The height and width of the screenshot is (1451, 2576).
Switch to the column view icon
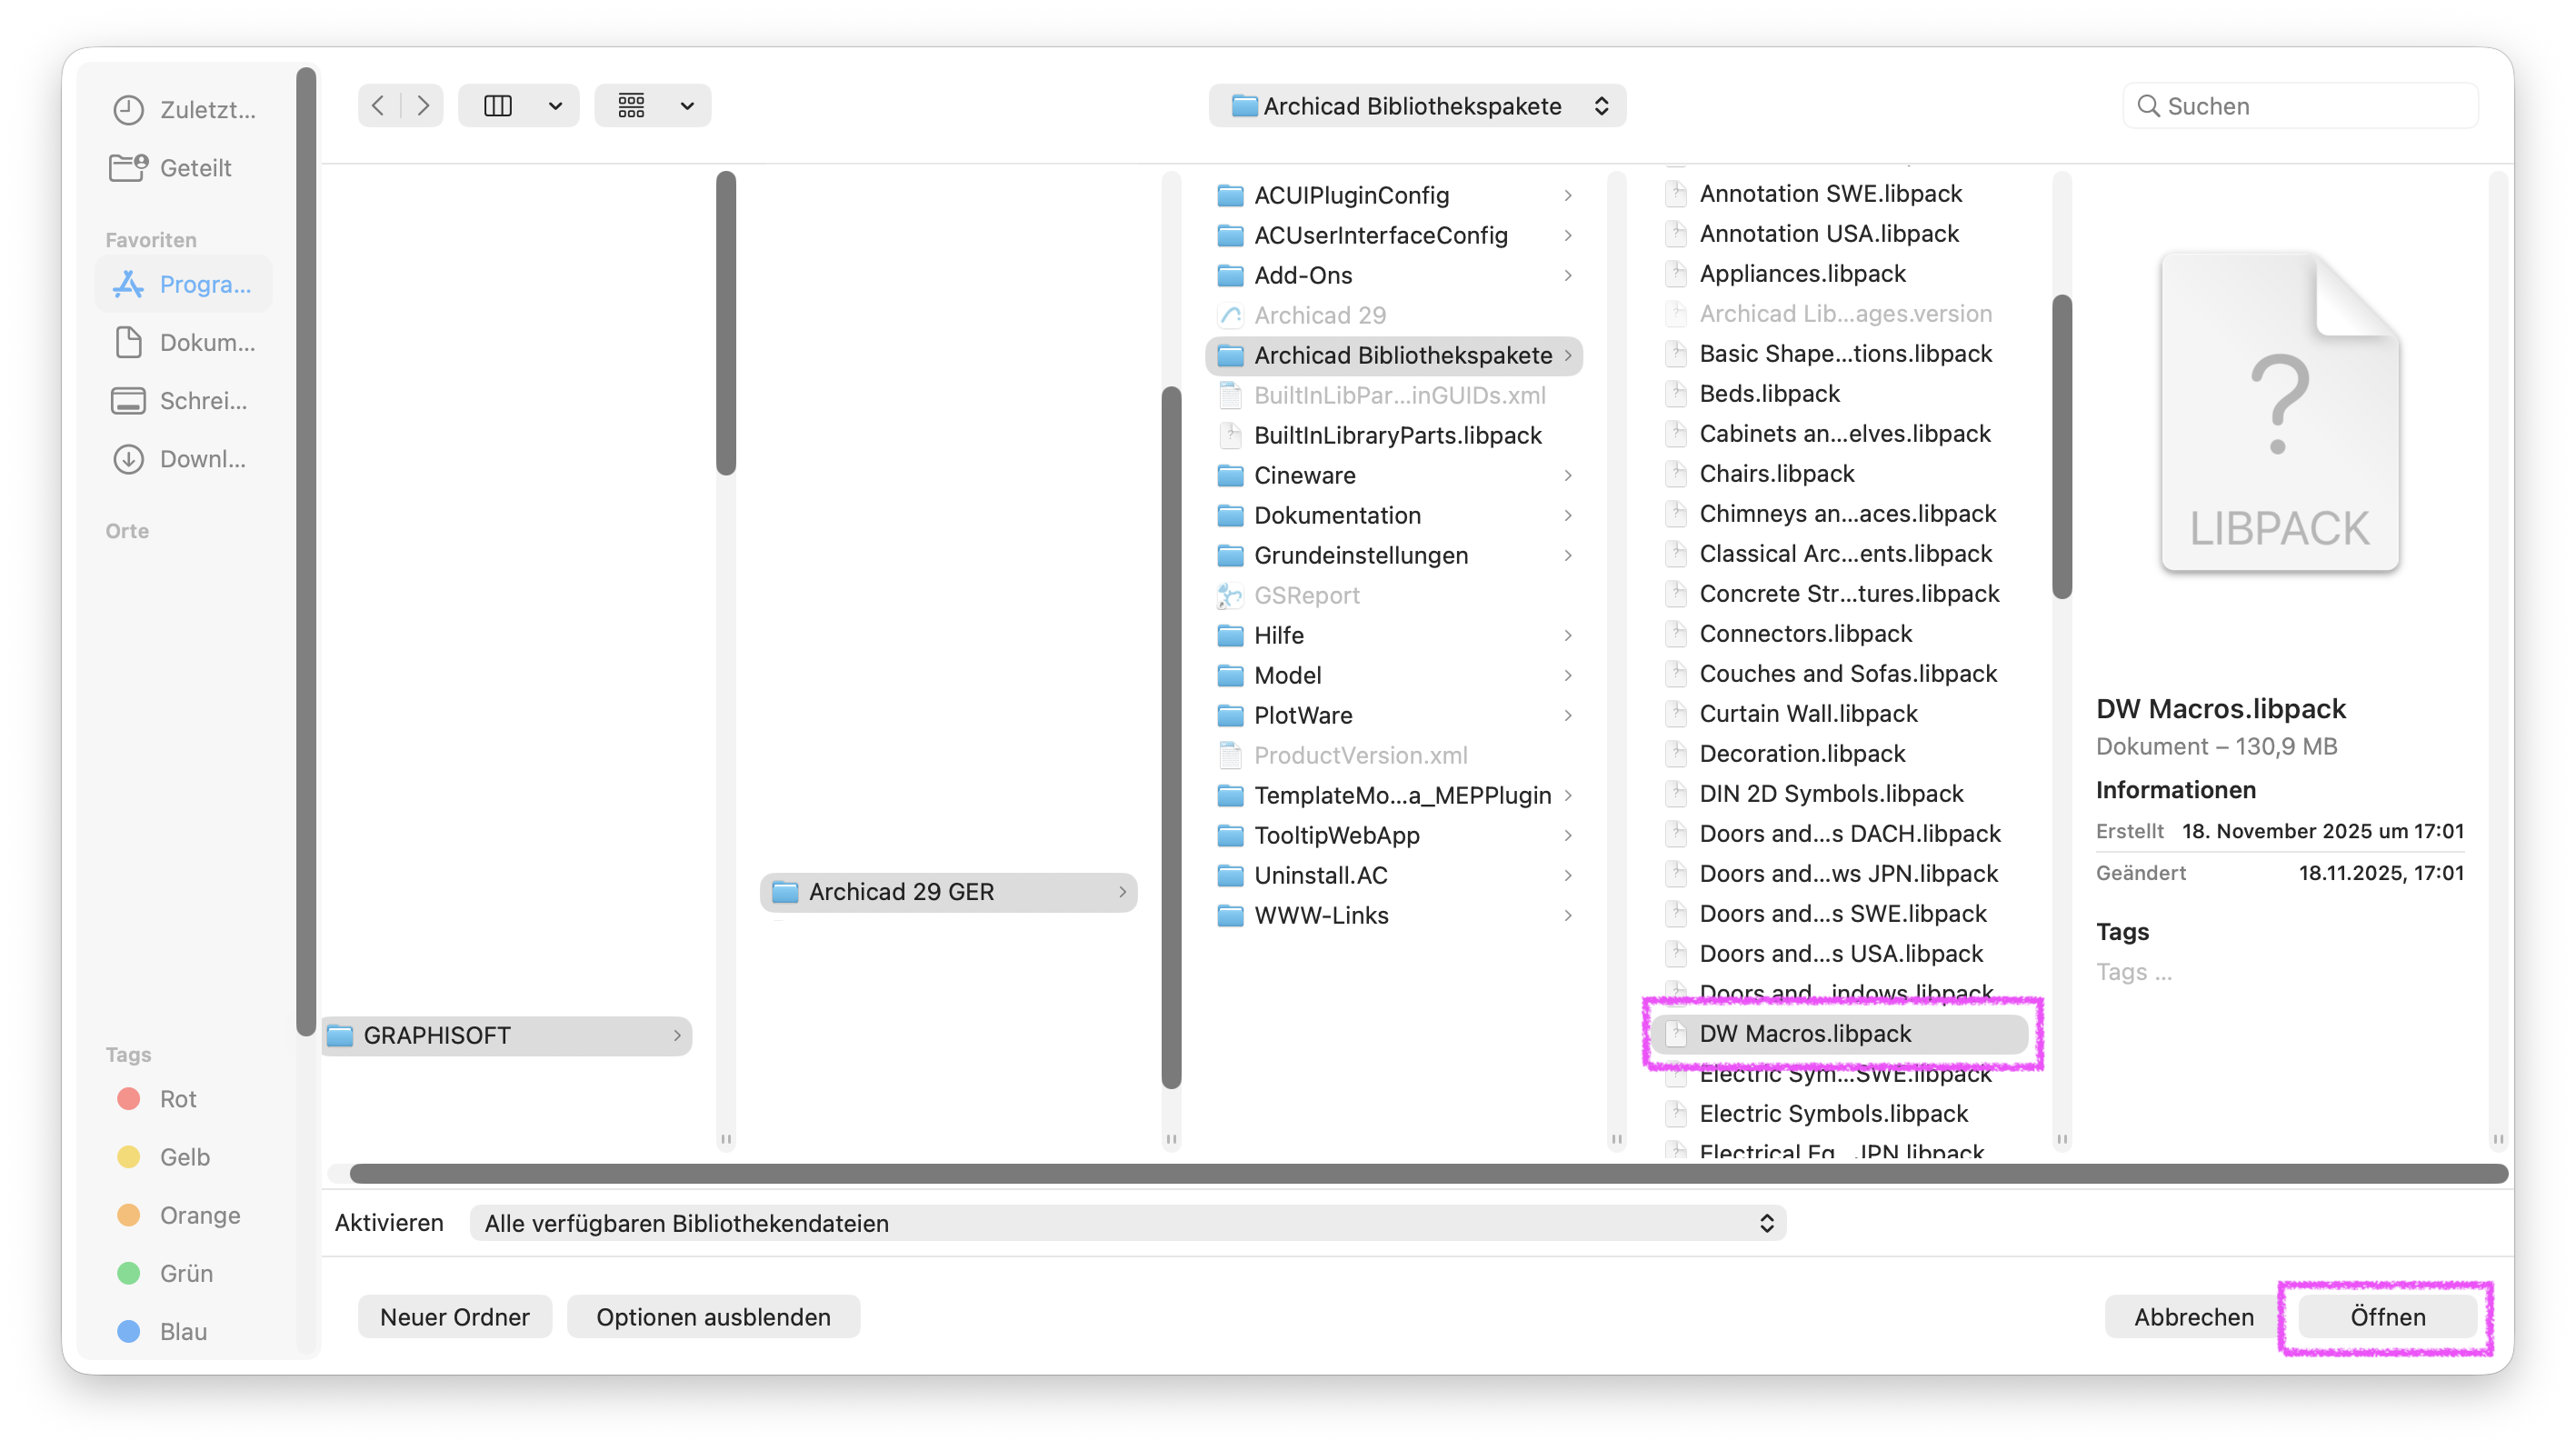498,106
